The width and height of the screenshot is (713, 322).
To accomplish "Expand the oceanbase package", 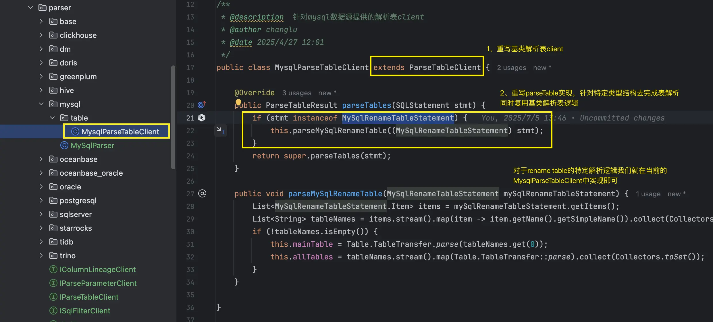I will pos(41,159).
